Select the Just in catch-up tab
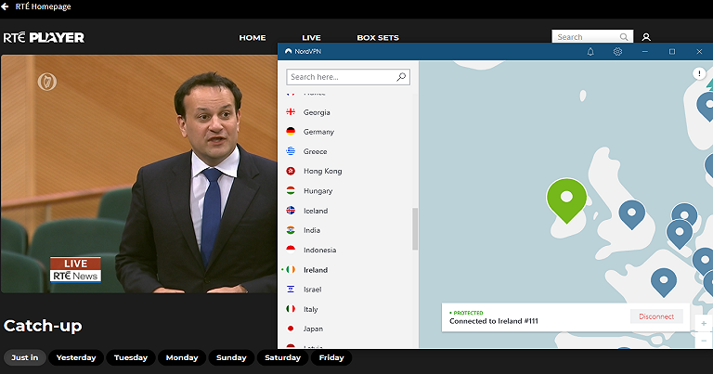 (25, 357)
